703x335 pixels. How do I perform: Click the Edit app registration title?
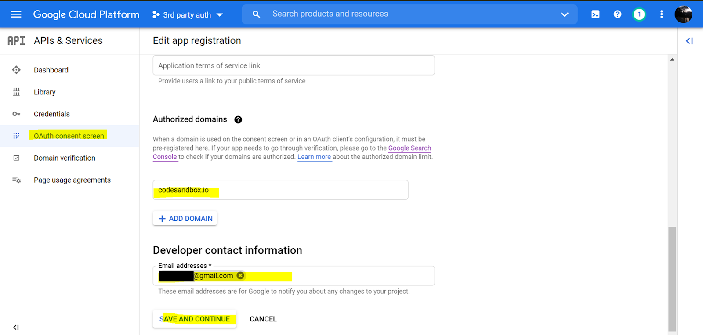[x=197, y=41]
